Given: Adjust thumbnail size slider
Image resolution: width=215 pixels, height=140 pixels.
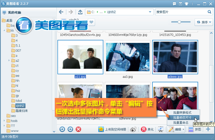Looking at the screenshot, I should (x=179, y=22).
